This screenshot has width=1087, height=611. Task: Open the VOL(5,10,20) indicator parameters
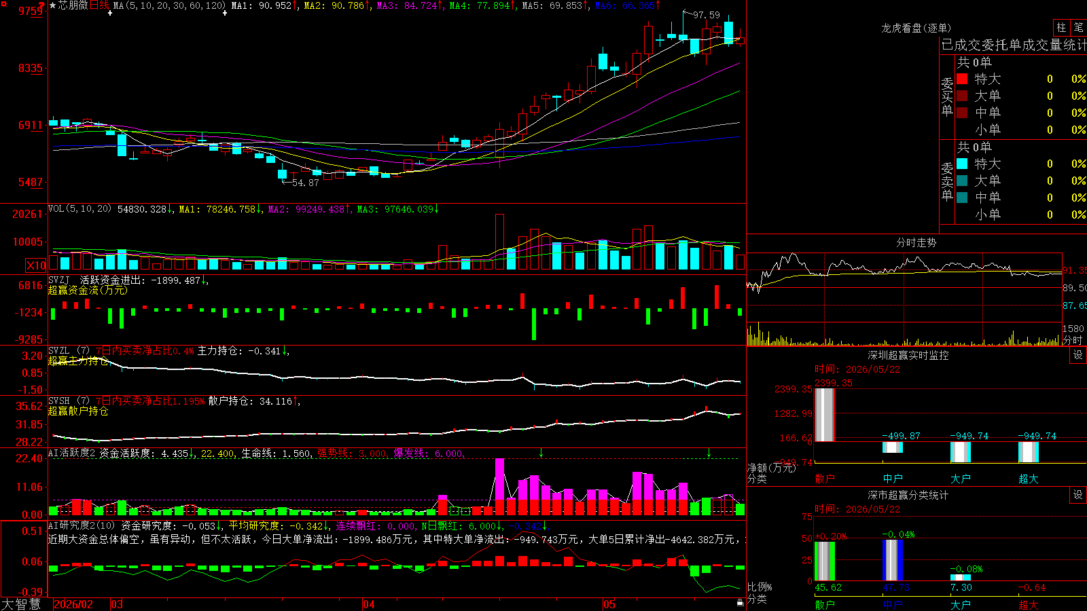point(79,209)
